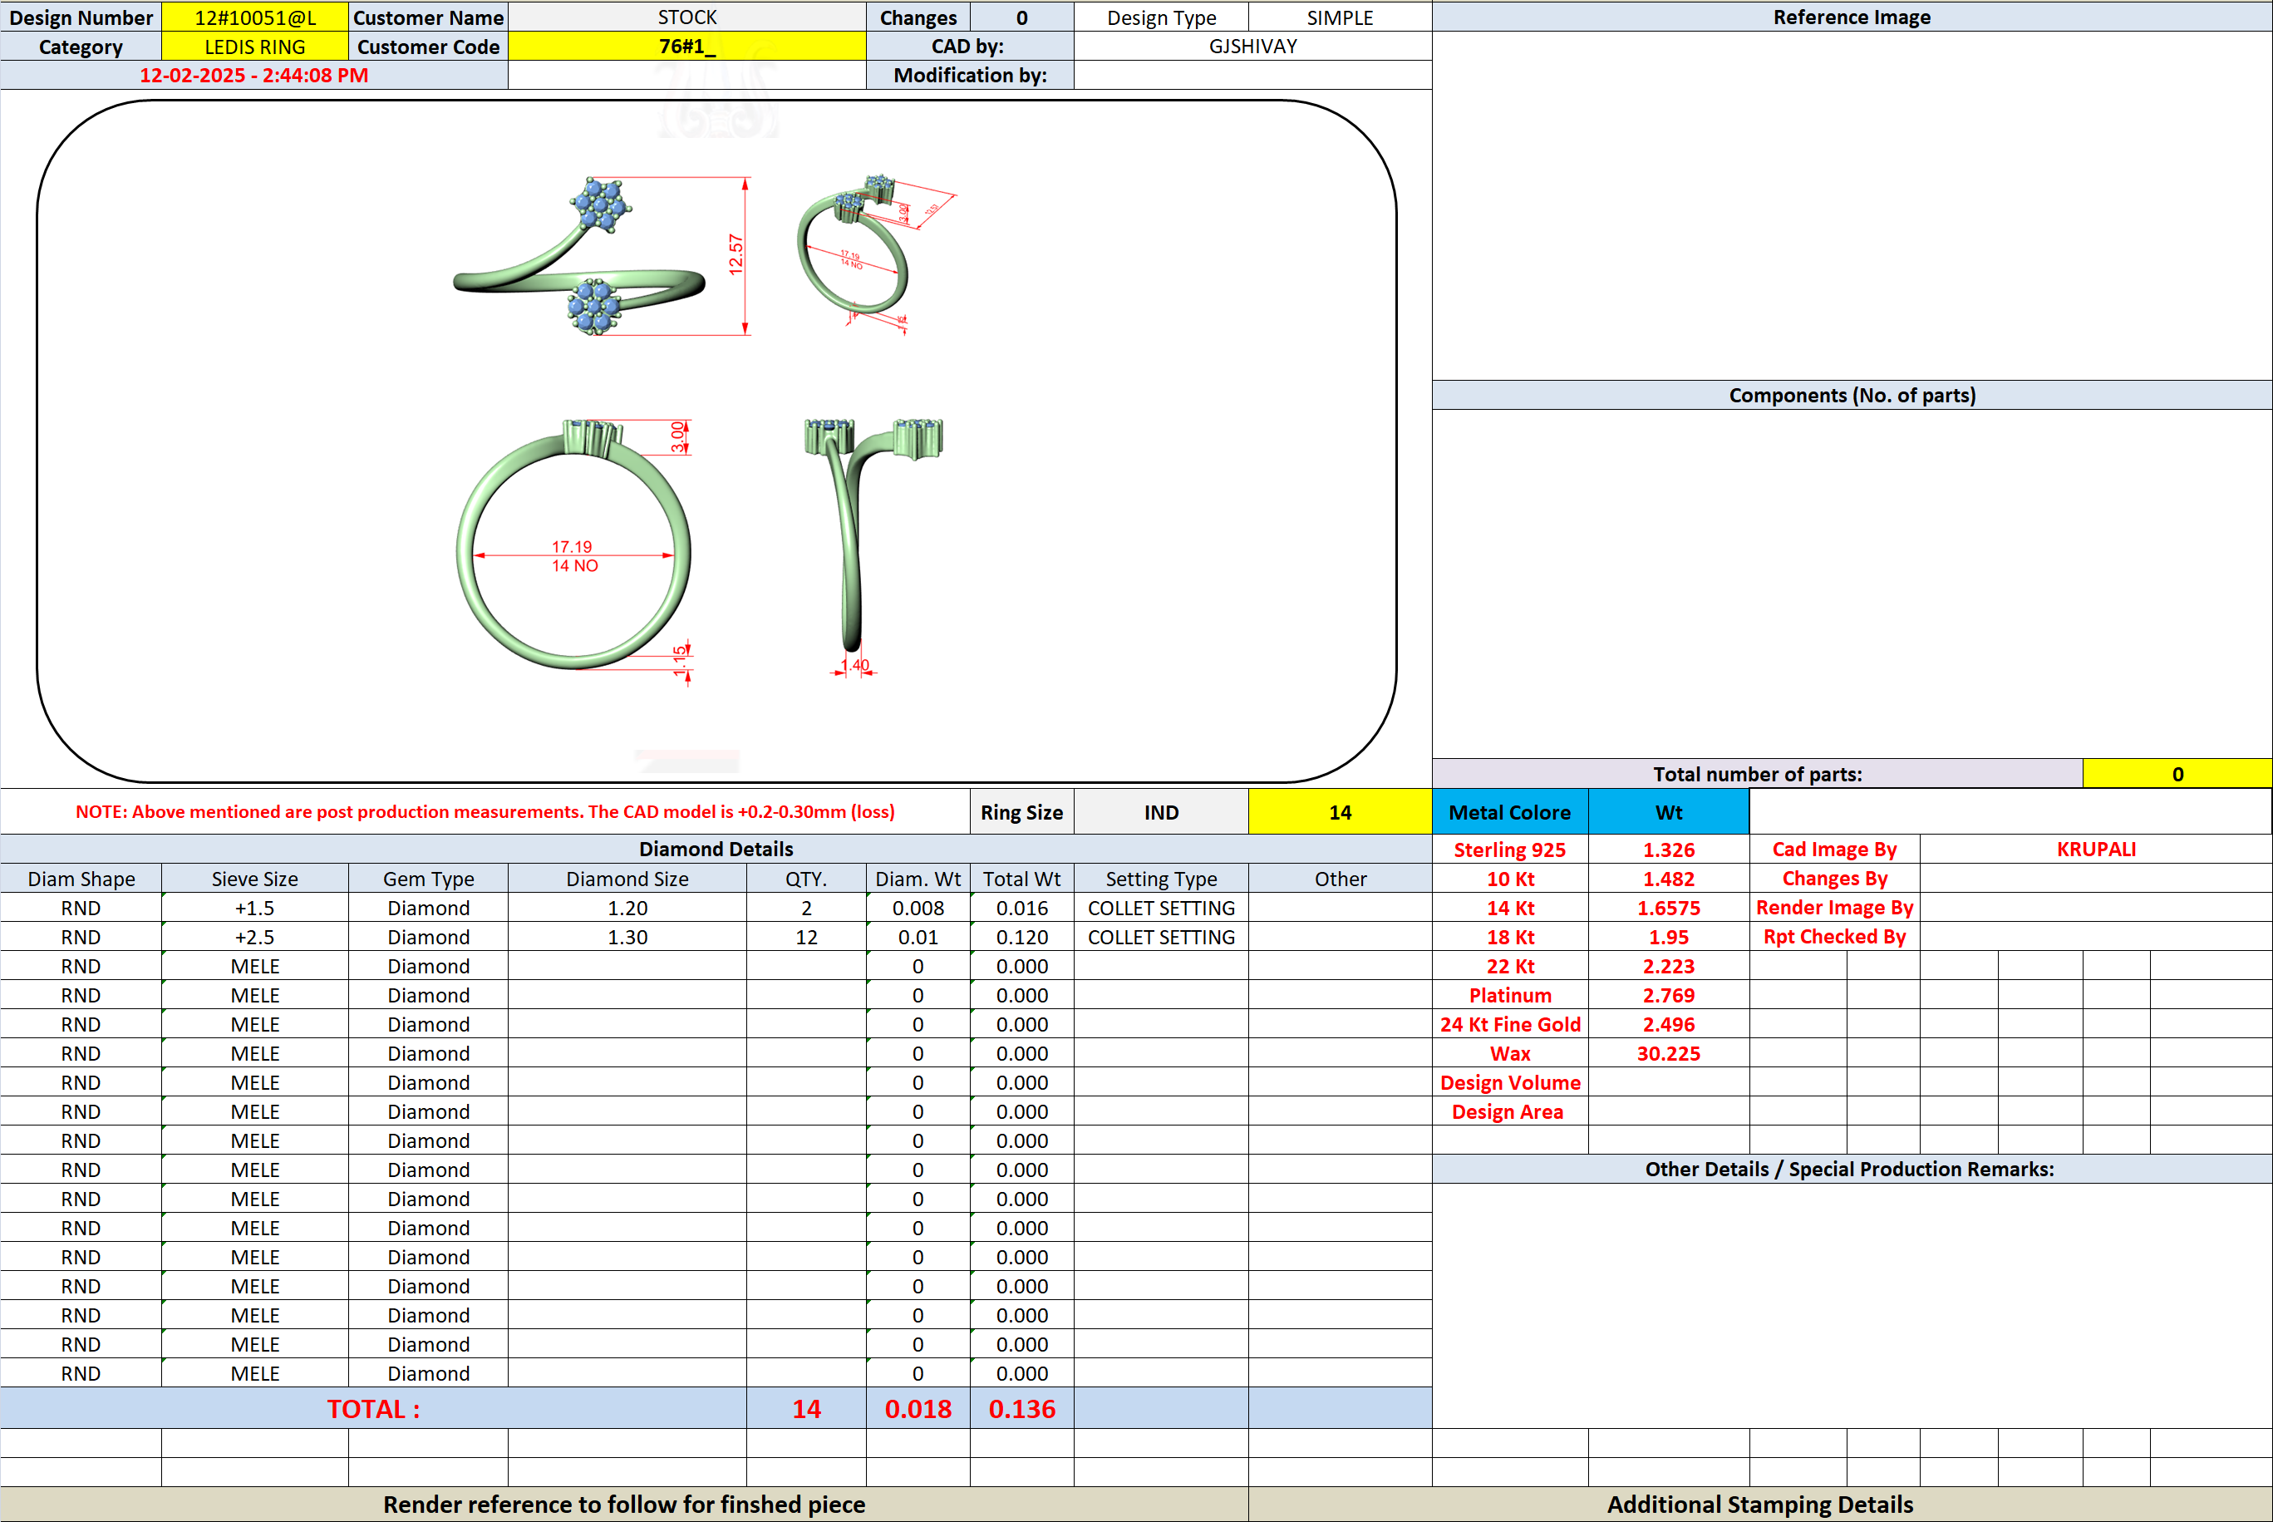Select the diamond size 1.20 cell
The image size is (2273, 1522).
coord(627,908)
